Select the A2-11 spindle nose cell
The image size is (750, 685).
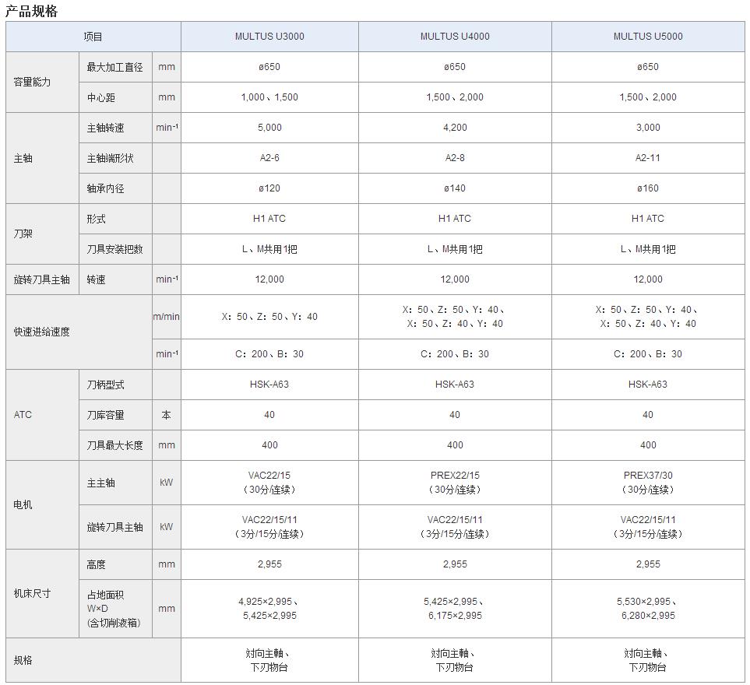[648, 158]
